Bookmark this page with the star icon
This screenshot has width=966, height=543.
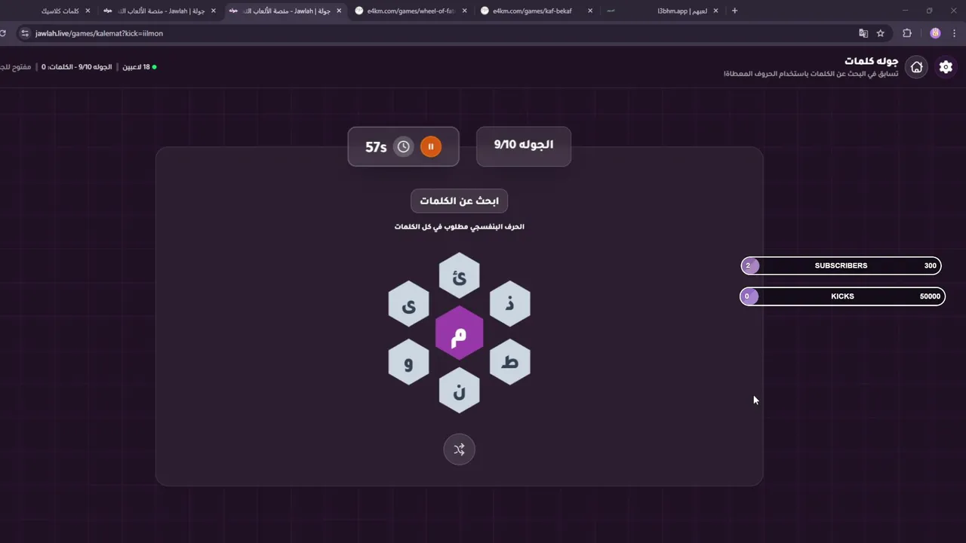[x=880, y=33]
